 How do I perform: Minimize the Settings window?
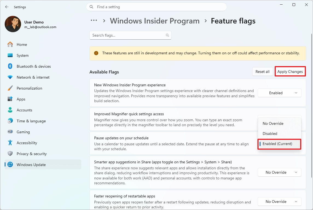[x=281, y=5]
